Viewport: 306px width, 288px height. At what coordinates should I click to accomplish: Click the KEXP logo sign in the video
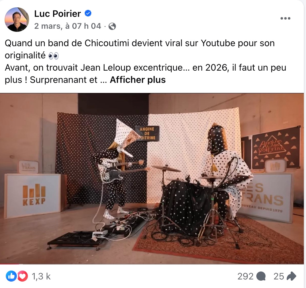[x=33, y=195]
